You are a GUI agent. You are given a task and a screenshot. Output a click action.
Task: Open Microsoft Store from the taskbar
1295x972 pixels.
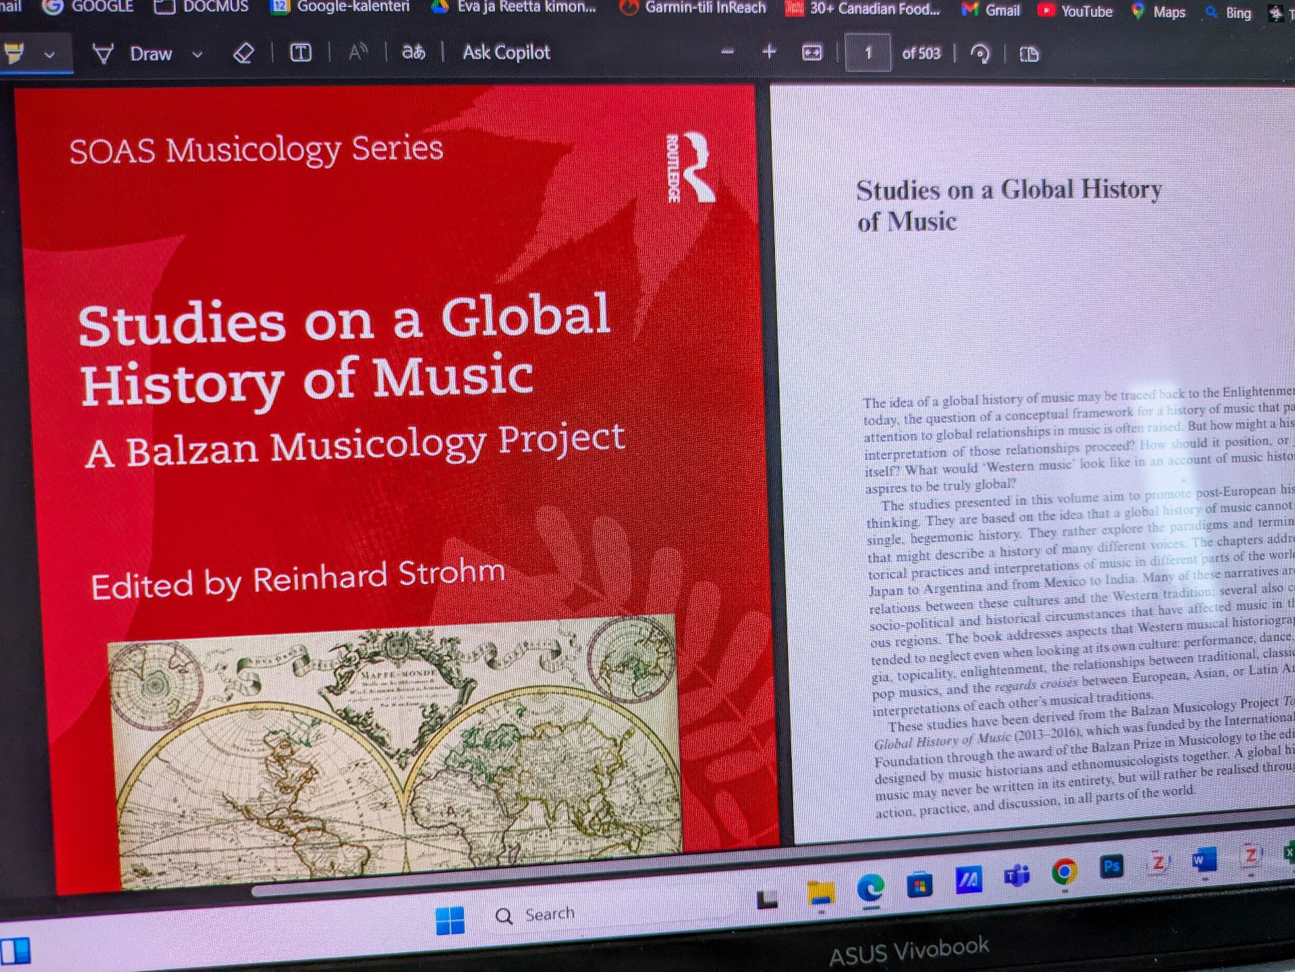point(919,885)
